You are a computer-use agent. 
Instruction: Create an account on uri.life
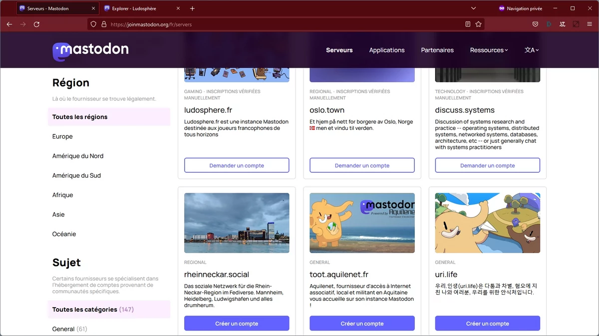[488, 324]
